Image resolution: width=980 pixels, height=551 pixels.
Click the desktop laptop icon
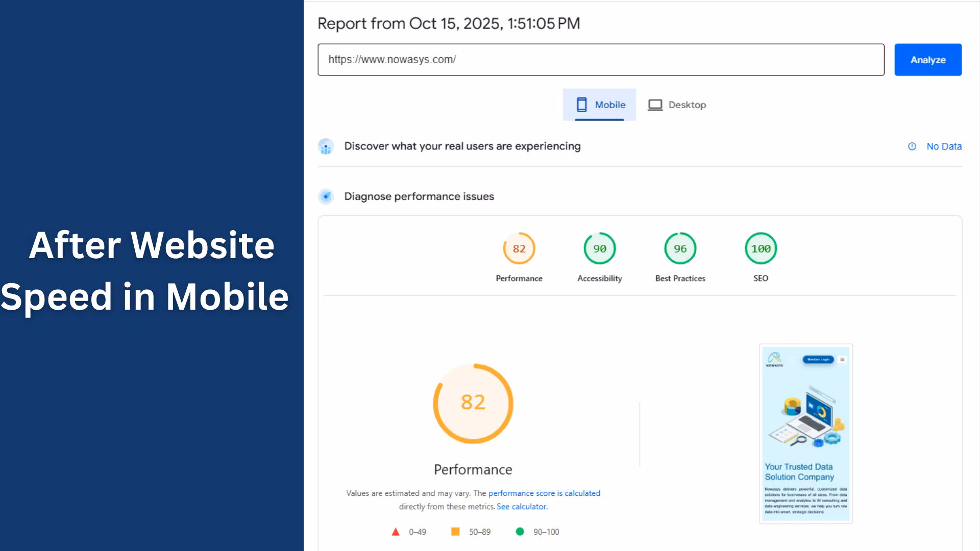[655, 105]
